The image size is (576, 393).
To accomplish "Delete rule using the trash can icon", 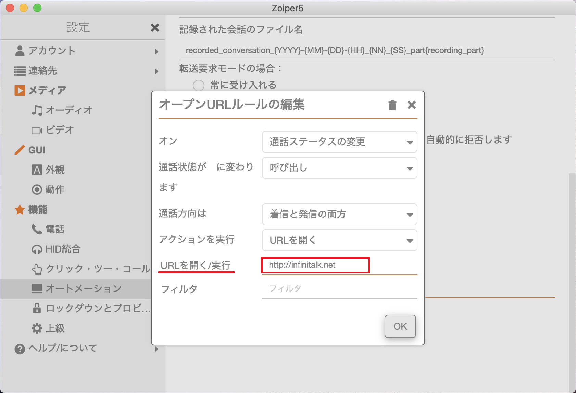I will 392,105.
